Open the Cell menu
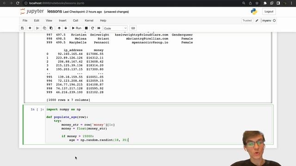The height and width of the screenshot is (166, 296). [x=75, y=20]
